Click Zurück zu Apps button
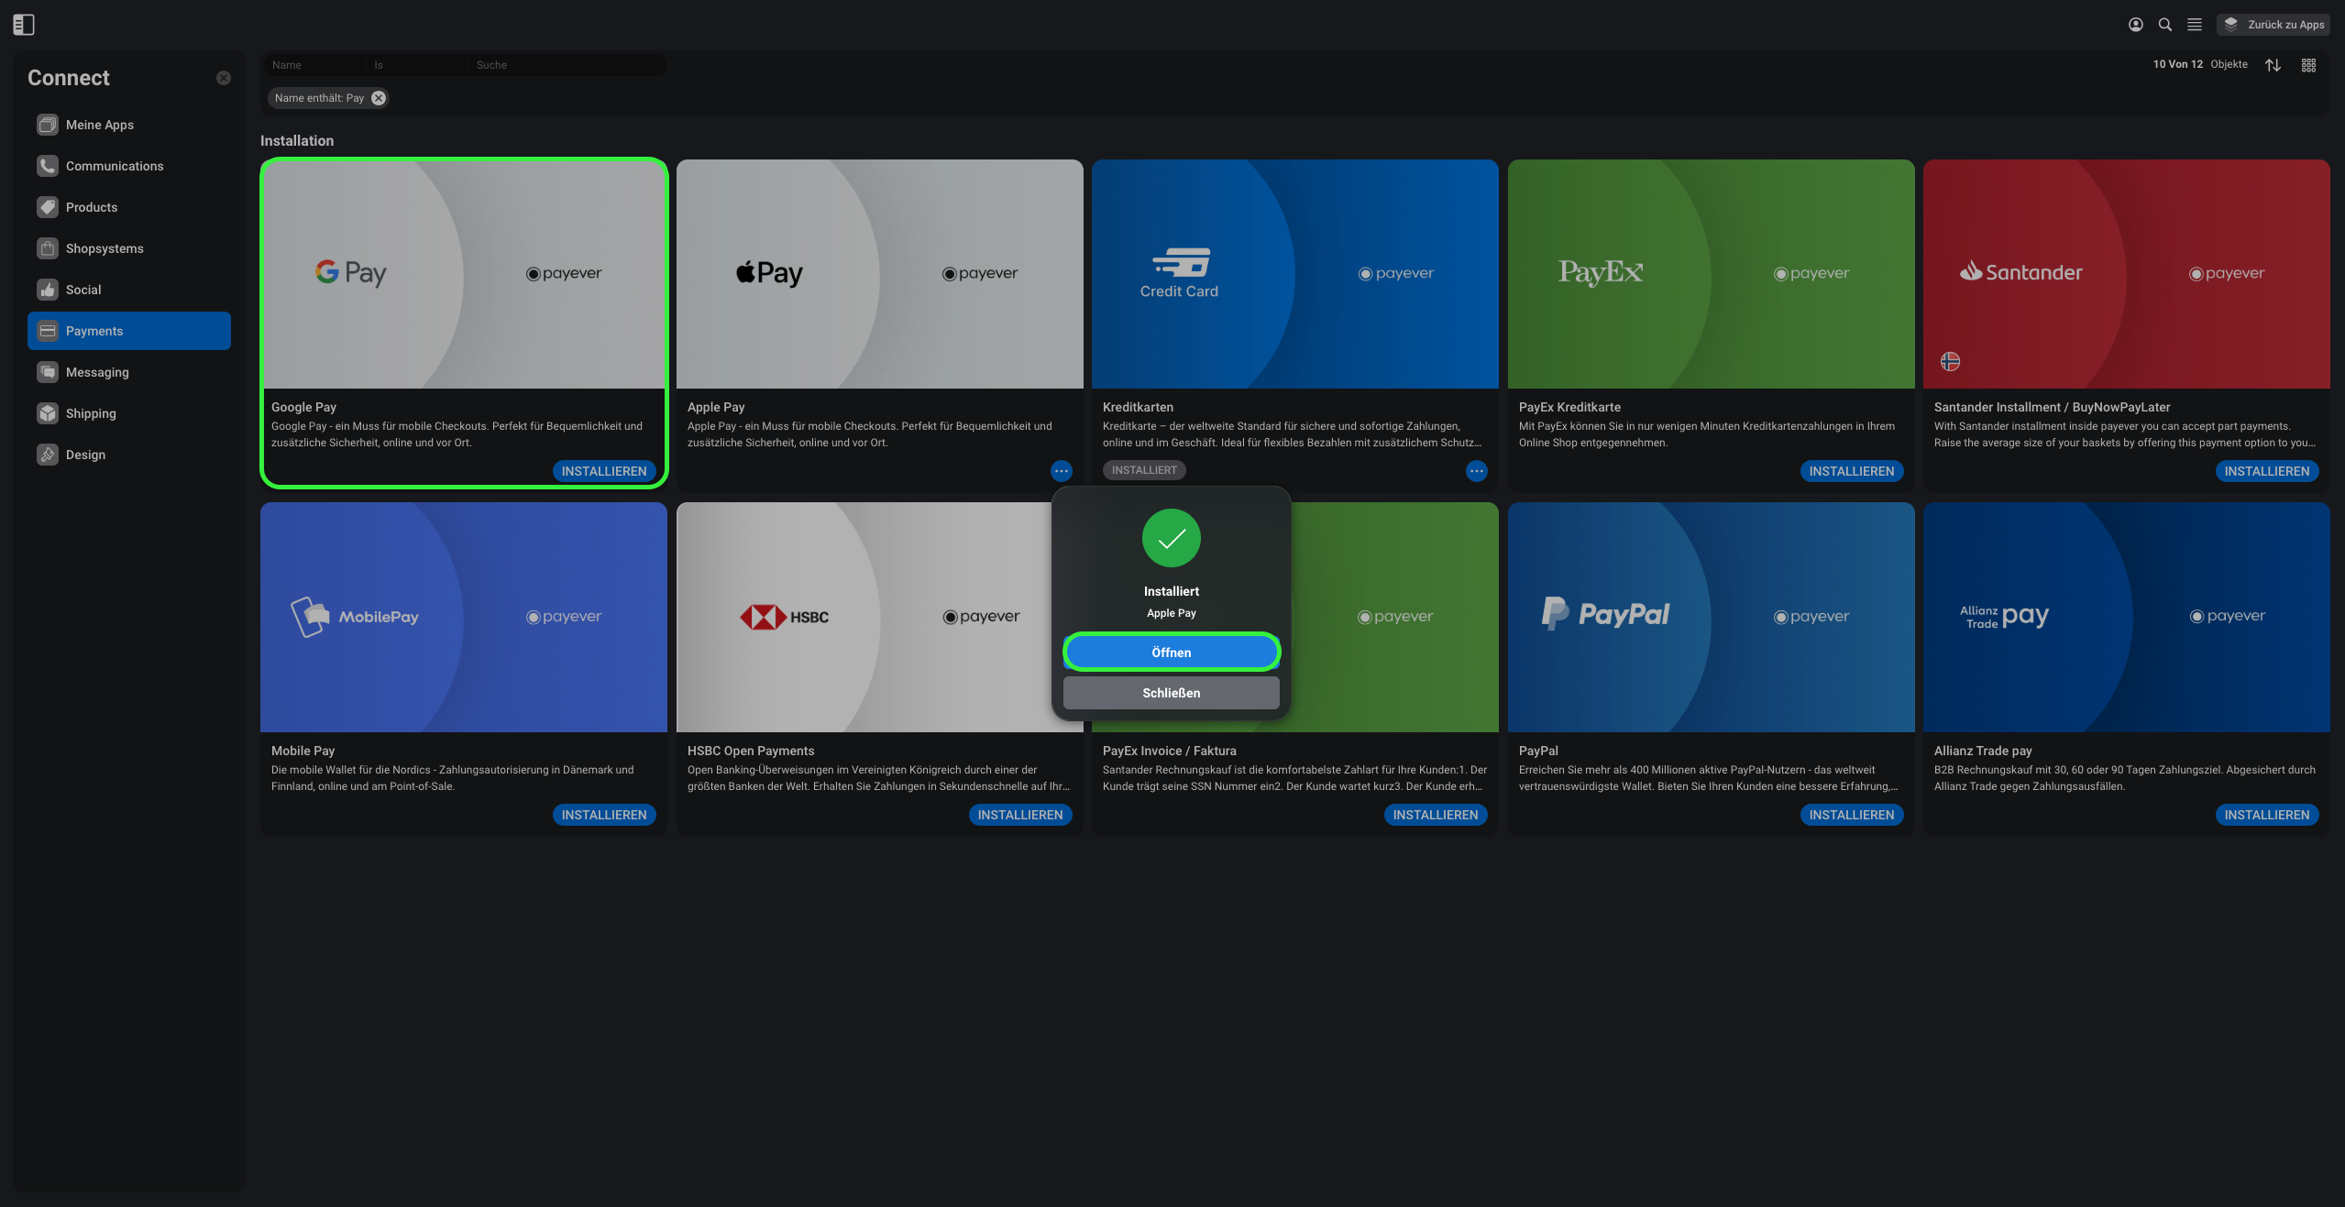Screen dimensions: 2345x1207 pyautogui.click(x=2273, y=25)
